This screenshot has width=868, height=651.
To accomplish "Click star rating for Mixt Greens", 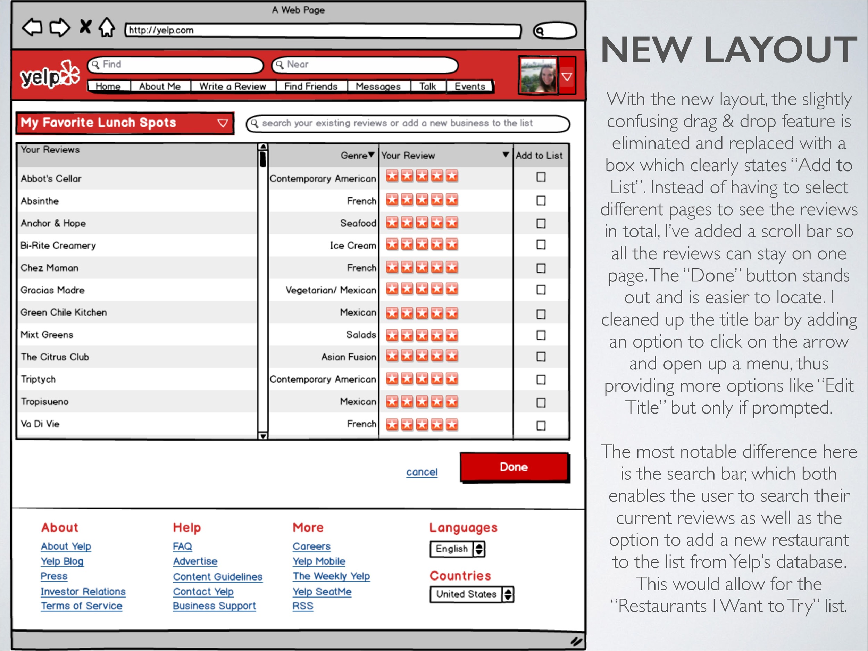I will click(x=422, y=335).
